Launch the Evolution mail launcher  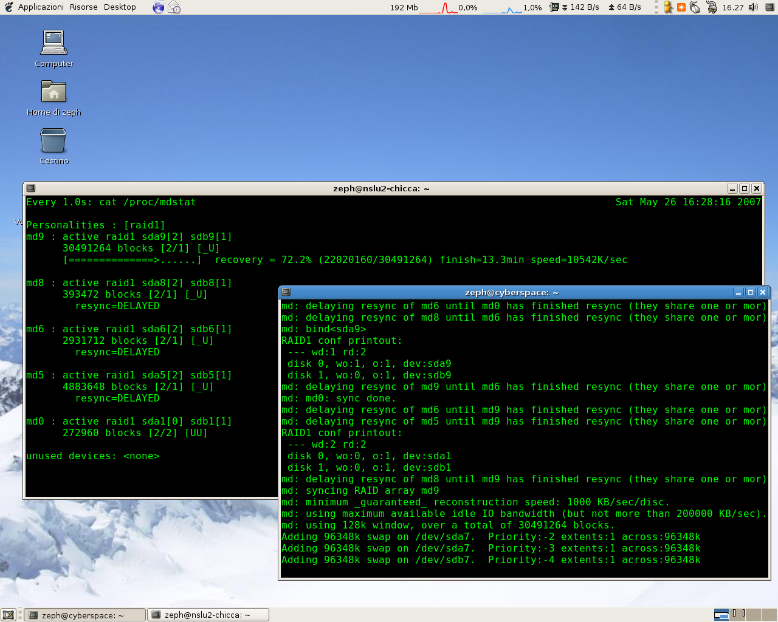(x=174, y=7)
